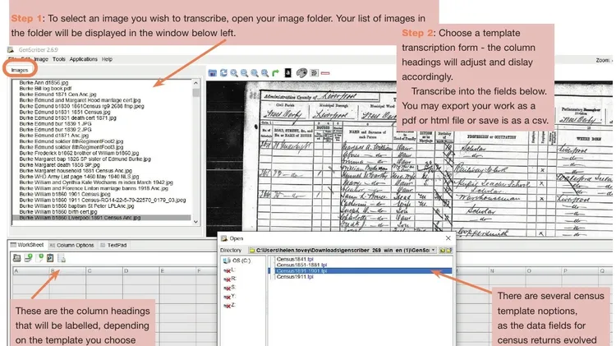616x346 pixels.
Task: Click the refresh image icon
Action: point(223,73)
